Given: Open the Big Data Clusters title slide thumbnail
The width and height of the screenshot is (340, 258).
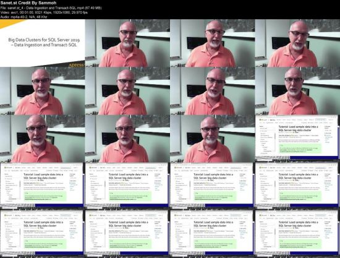Looking at the screenshot, I should point(42,43).
